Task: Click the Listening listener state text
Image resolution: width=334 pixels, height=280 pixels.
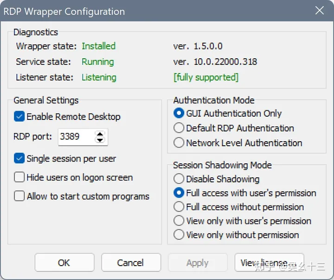Action: point(99,78)
